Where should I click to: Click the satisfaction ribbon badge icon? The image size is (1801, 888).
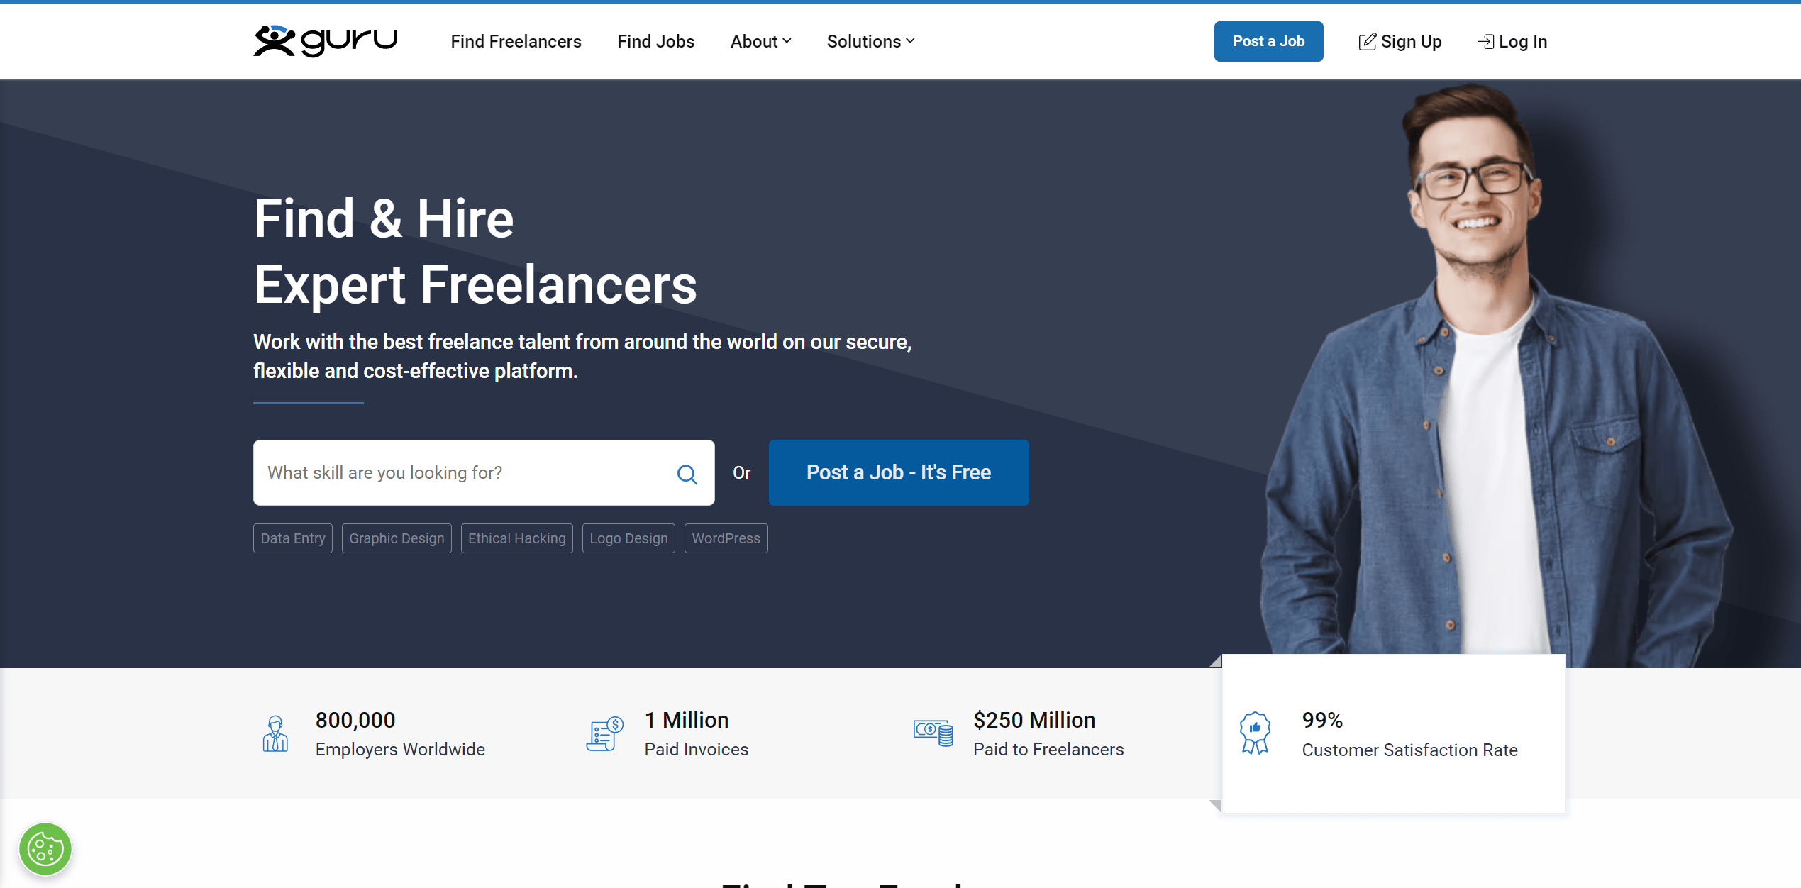tap(1255, 733)
